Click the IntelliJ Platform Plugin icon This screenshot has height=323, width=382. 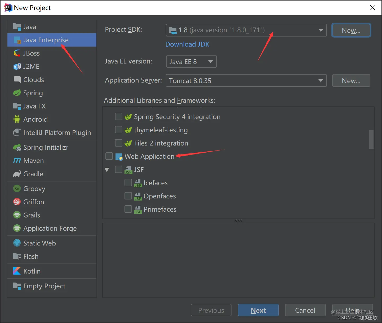17,133
